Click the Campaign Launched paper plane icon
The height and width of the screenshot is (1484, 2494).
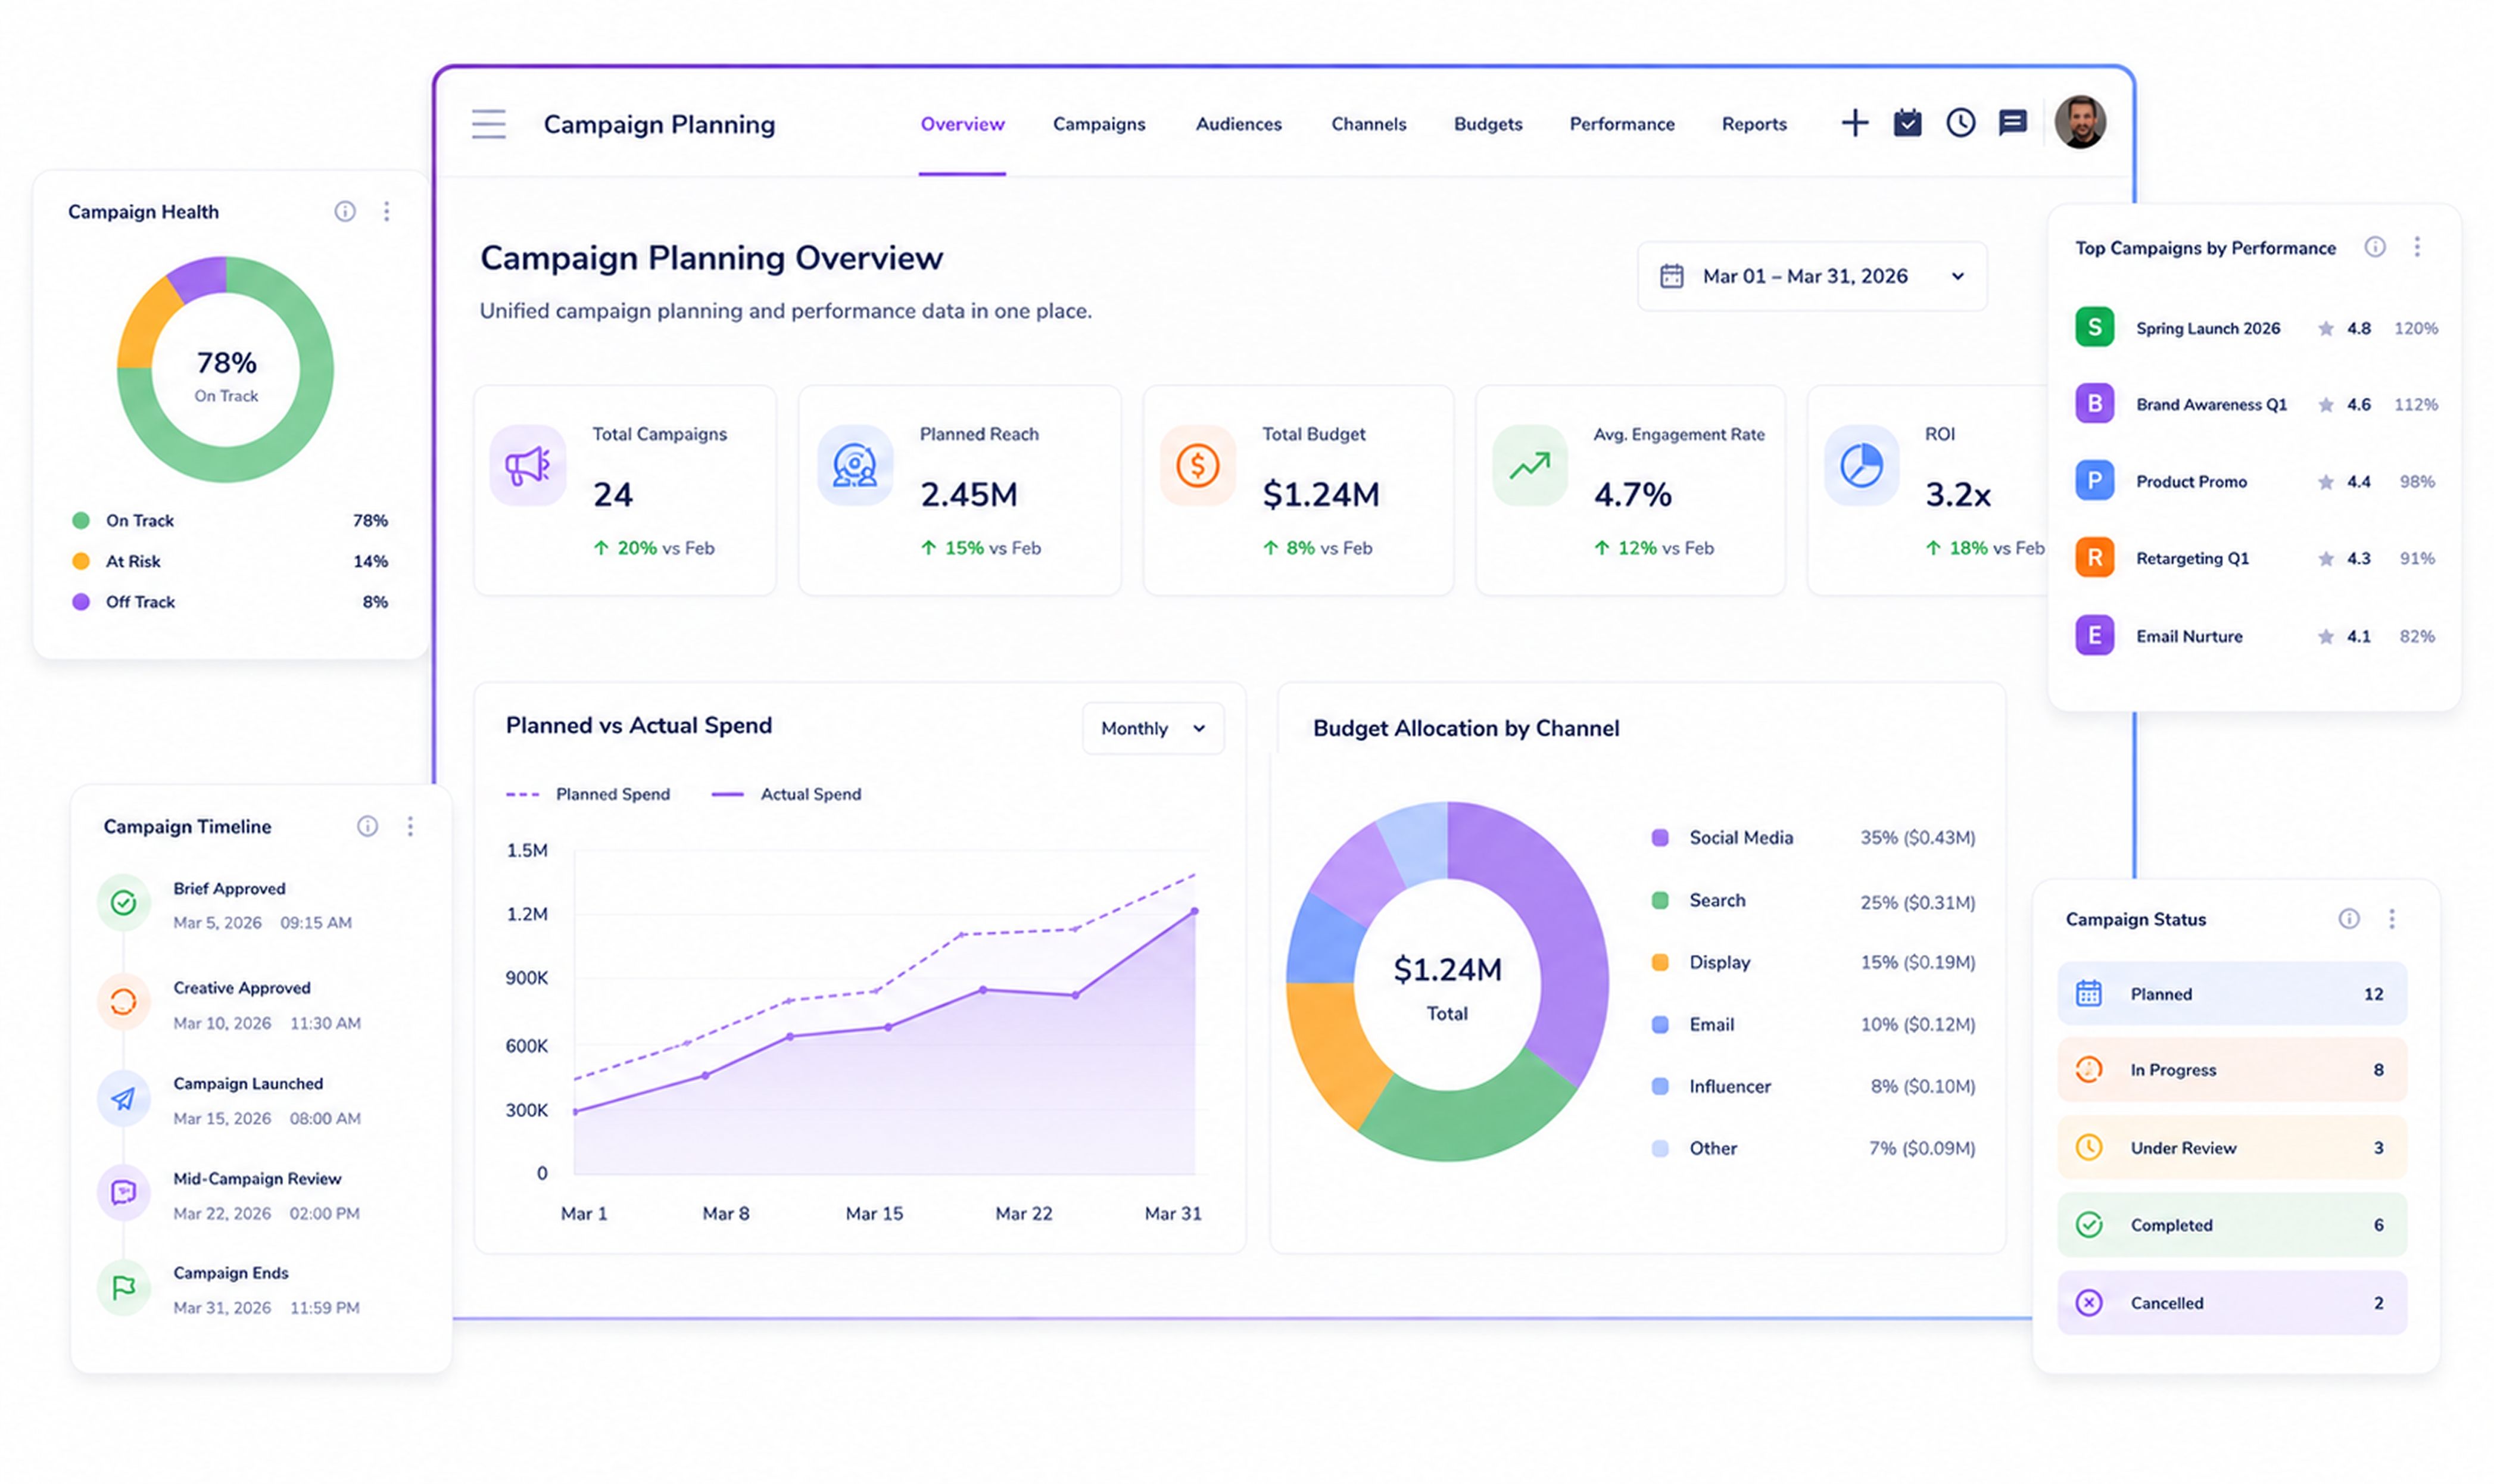124,1099
